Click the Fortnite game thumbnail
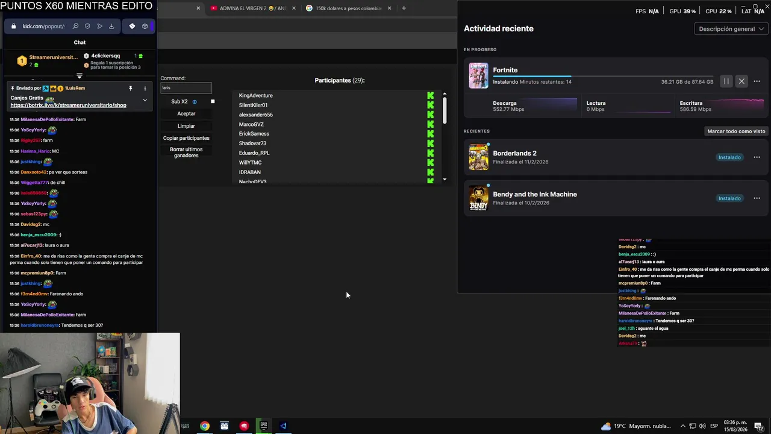 coord(479,76)
